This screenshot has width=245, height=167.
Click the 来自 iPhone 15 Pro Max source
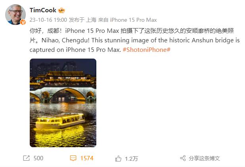127,20
